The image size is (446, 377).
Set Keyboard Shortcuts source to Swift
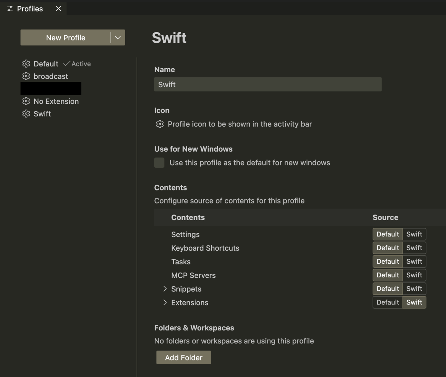414,248
